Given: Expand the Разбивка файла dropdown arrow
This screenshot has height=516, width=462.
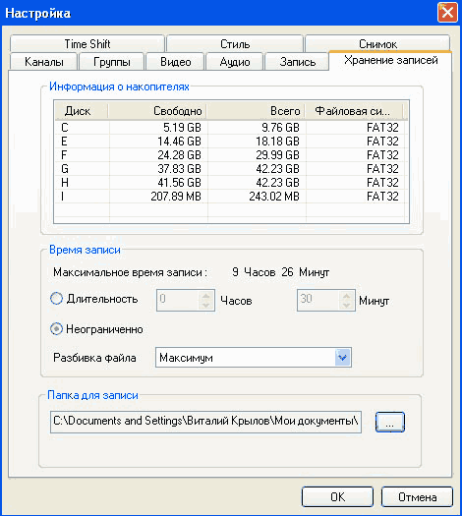Looking at the screenshot, I should pyautogui.click(x=342, y=358).
